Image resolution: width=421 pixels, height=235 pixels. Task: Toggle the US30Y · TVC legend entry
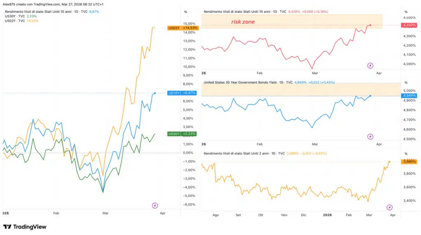[16, 16]
